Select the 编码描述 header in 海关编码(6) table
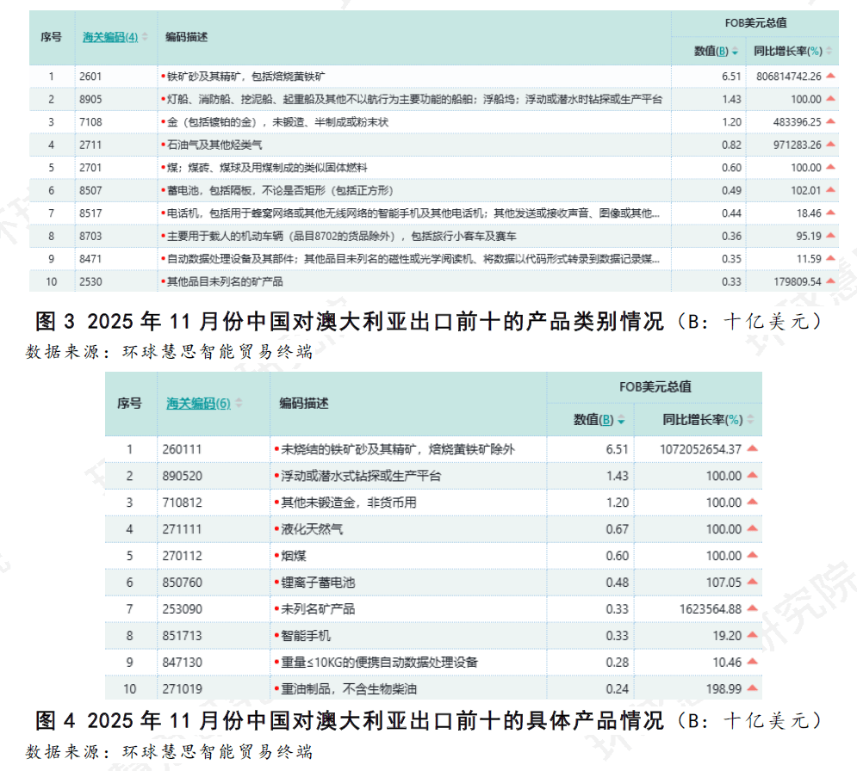Screen dimensions: 857x771 click(303, 403)
